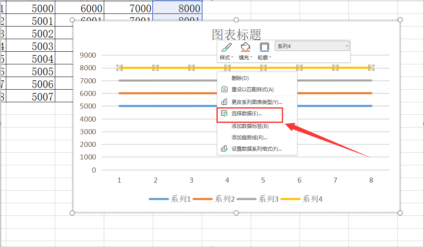Click x-axis label 8
The width and height of the screenshot is (424, 247).
tap(371, 180)
